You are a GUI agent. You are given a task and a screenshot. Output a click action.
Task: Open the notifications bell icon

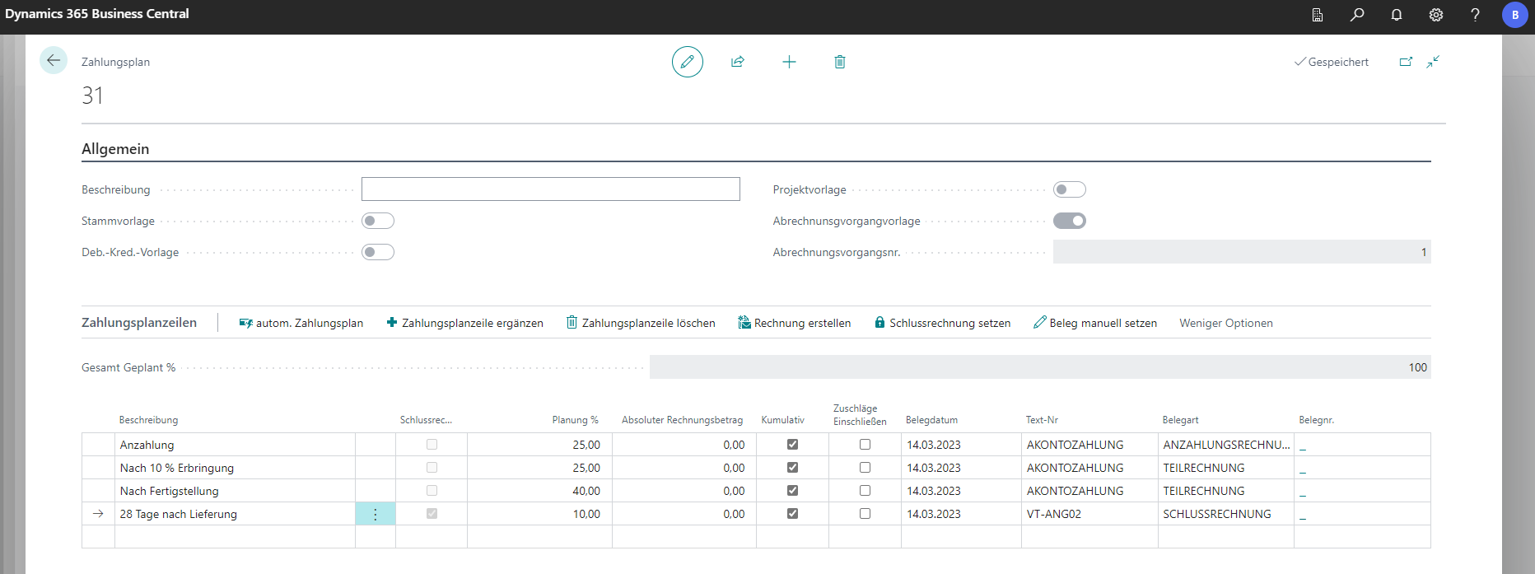click(1397, 15)
